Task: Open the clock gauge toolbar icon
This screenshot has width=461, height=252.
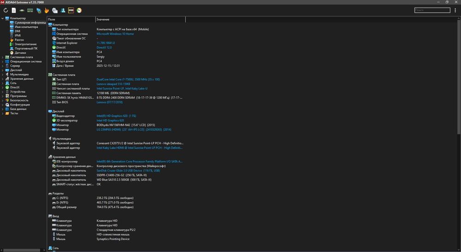Action: point(79,10)
